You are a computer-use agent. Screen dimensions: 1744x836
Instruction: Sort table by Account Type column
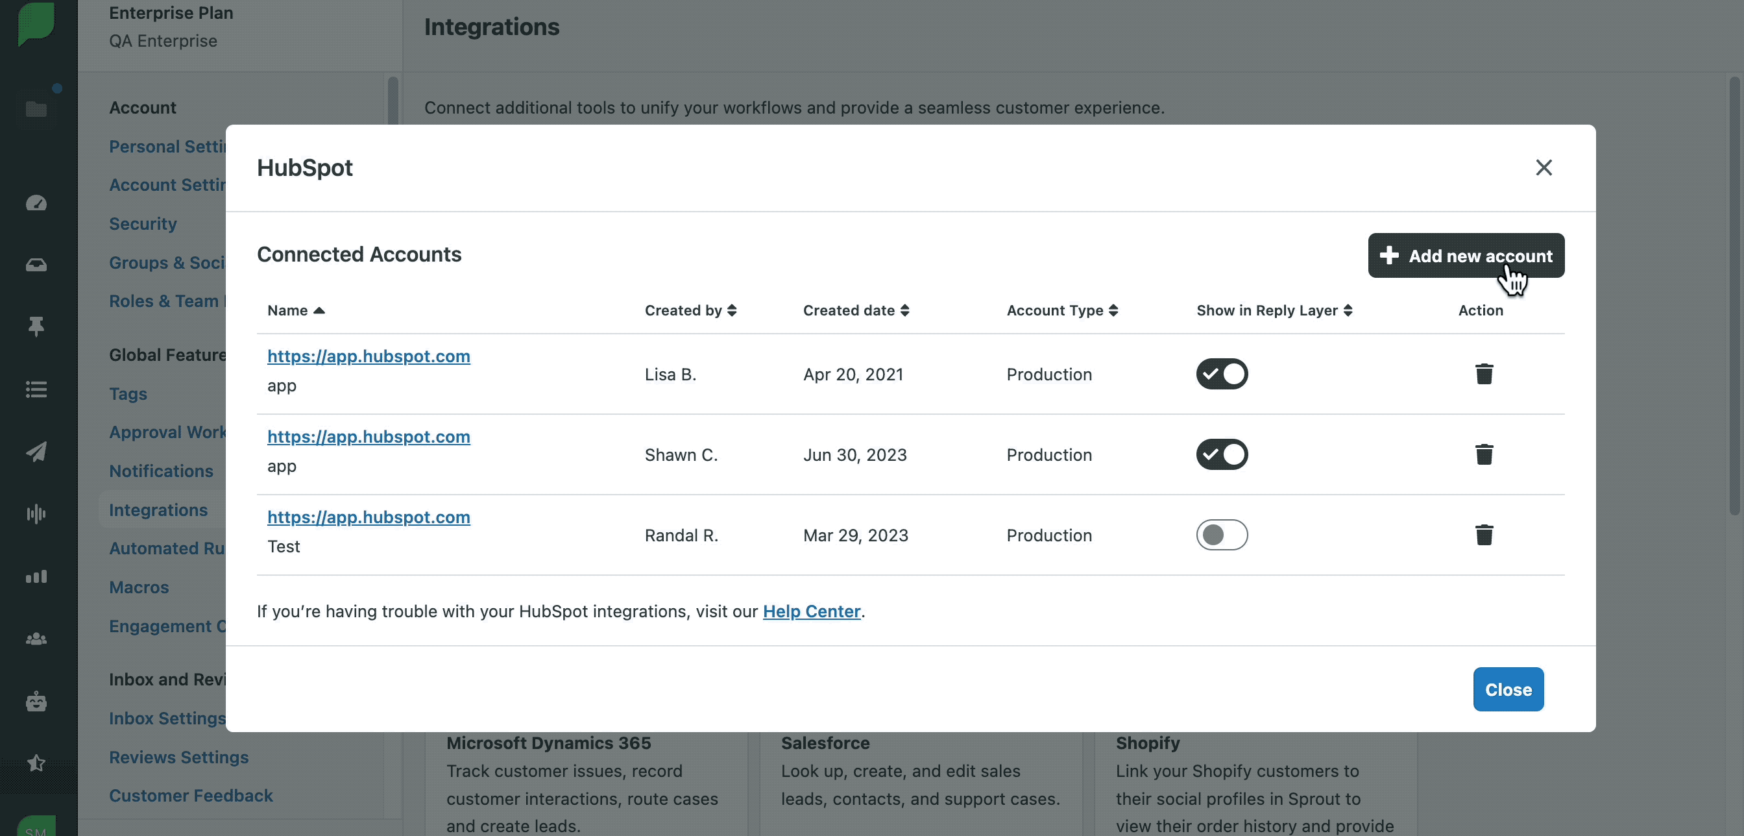click(x=1061, y=310)
